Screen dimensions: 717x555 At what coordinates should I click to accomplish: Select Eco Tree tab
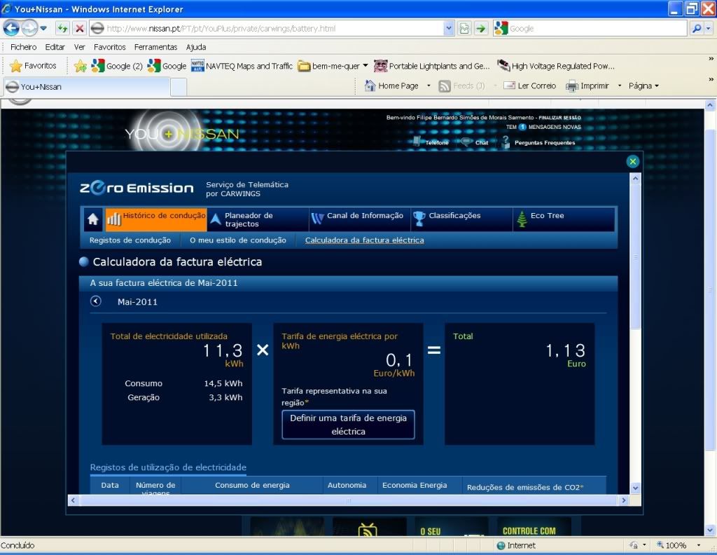(x=564, y=219)
